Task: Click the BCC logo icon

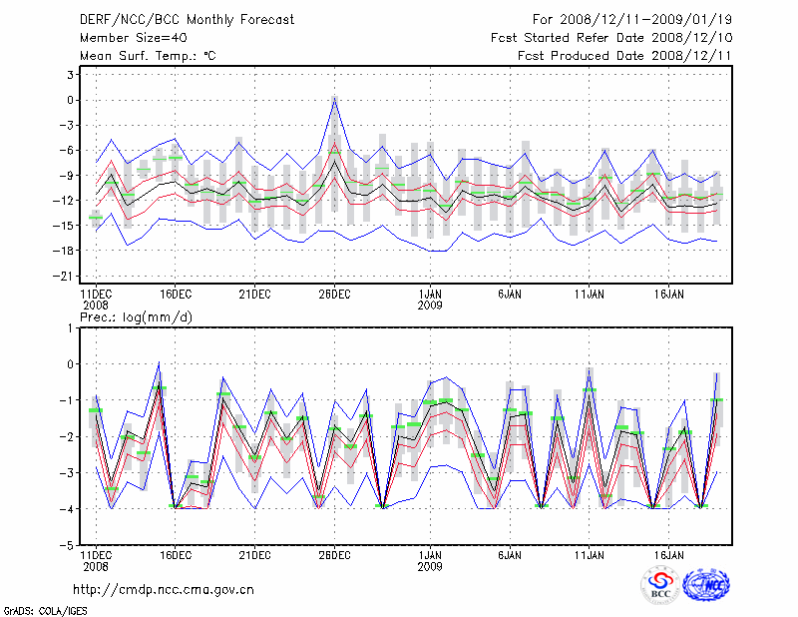Action: tap(659, 585)
